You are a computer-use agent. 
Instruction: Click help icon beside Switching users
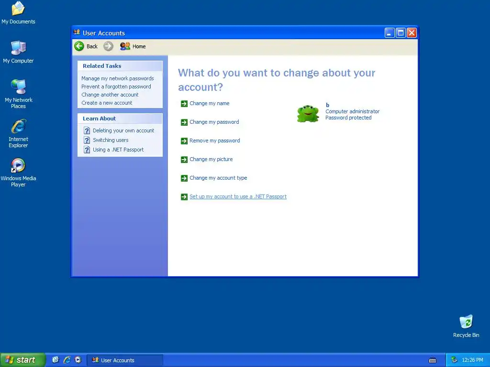click(87, 140)
